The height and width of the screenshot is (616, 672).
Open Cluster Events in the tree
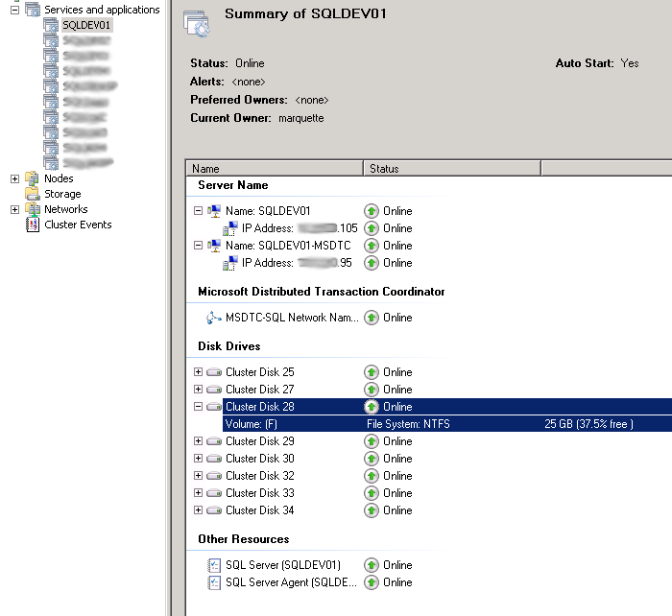coord(78,225)
